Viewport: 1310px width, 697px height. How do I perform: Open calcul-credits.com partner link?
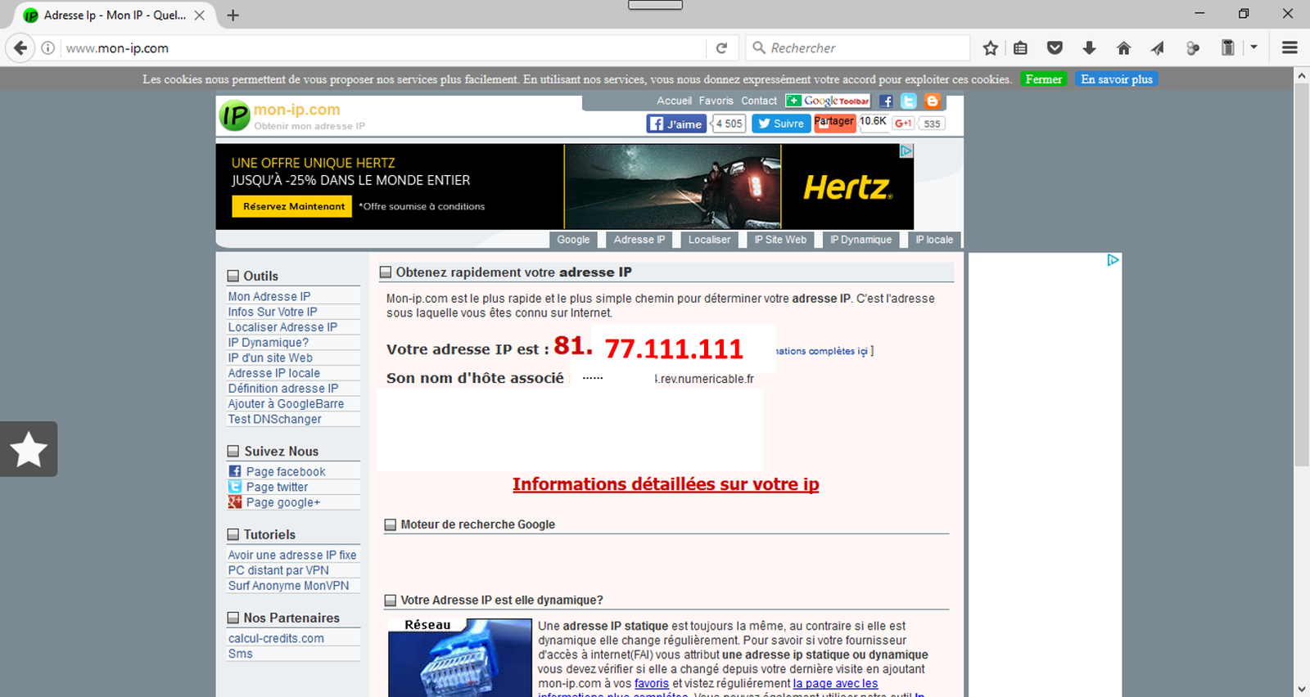click(276, 638)
